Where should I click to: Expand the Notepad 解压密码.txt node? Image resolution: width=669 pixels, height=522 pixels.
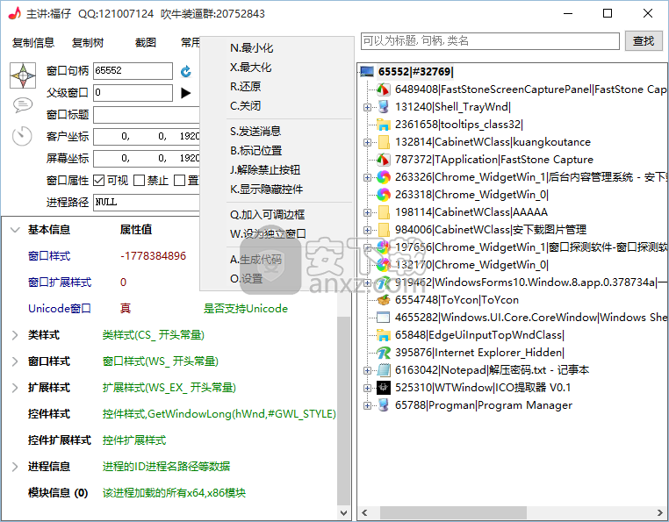tap(367, 370)
